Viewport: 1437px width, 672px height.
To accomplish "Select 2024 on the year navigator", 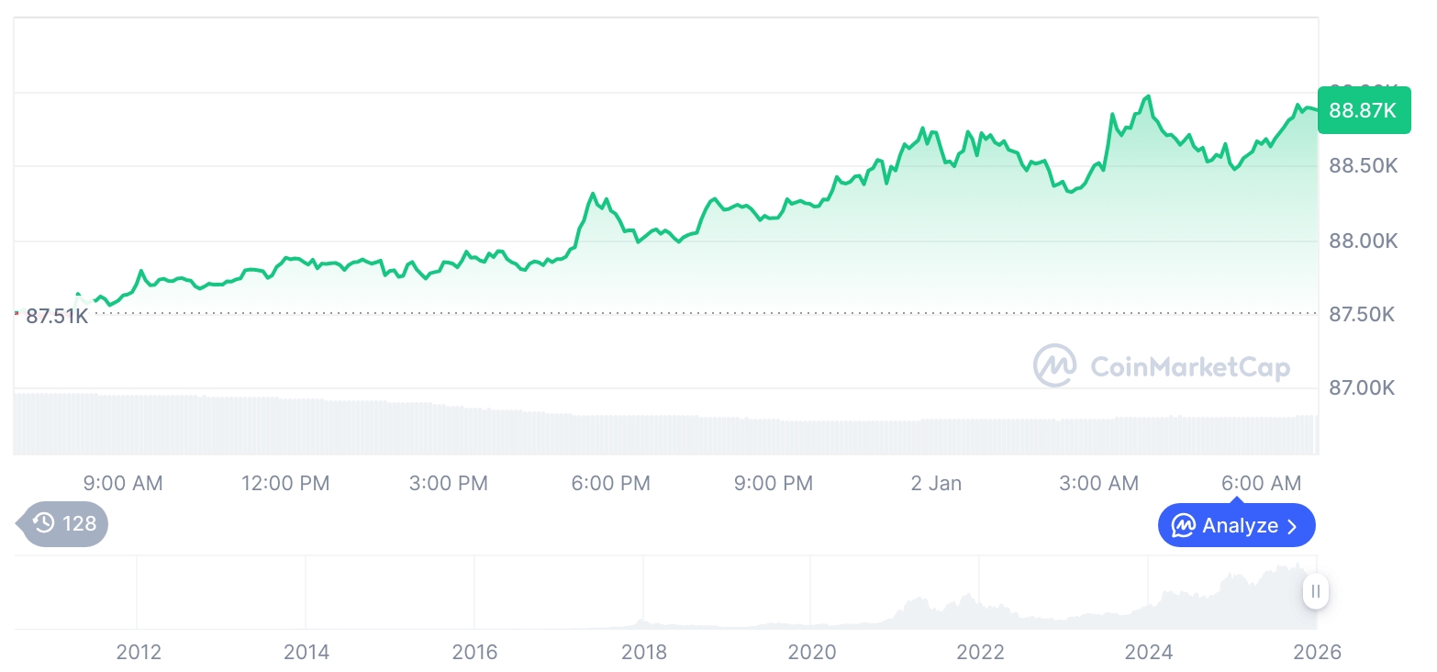I will (x=1149, y=652).
